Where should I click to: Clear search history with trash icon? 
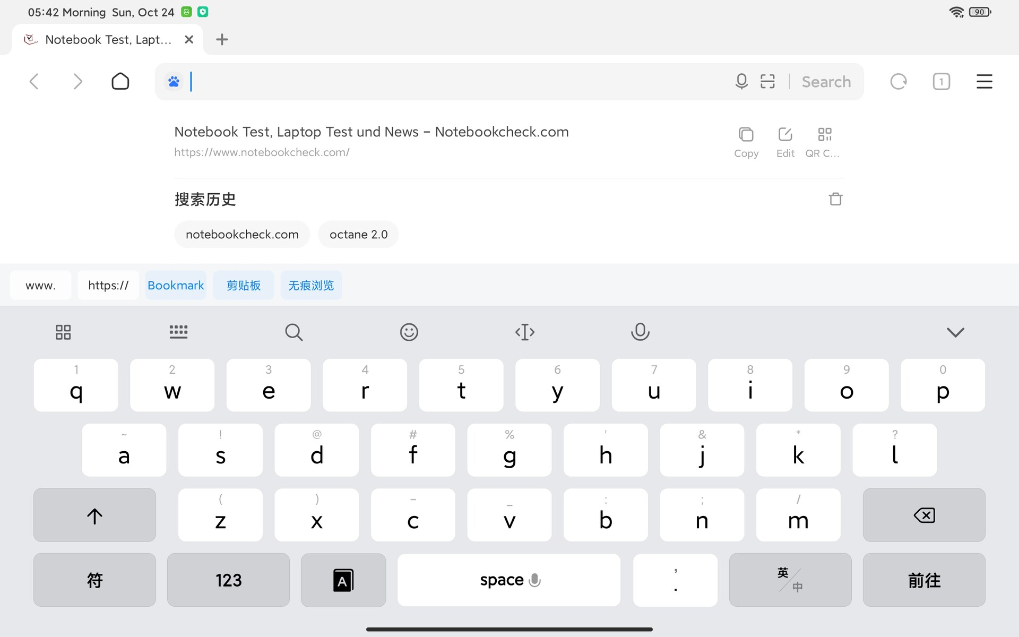click(835, 199)
